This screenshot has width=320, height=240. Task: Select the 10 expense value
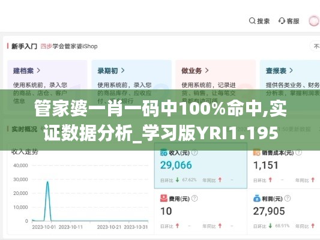click(x=166, y=211)
